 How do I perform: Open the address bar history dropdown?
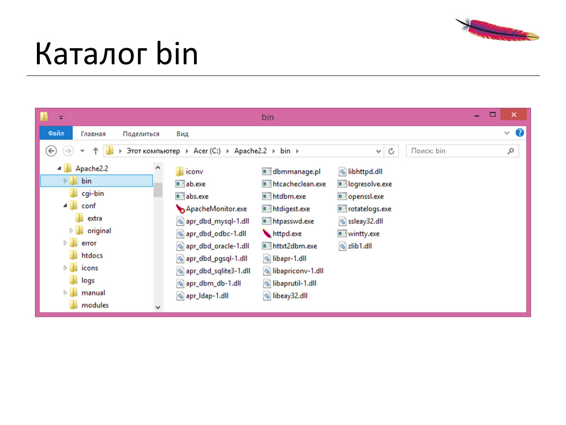pyautogui.click(x=378, y=152)
